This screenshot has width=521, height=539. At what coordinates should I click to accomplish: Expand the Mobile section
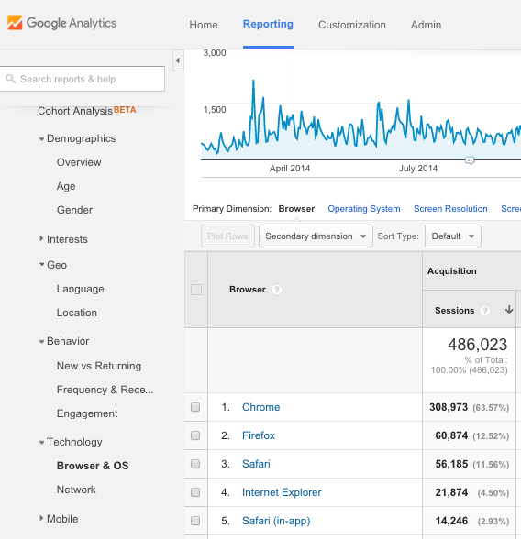point(41,518)
